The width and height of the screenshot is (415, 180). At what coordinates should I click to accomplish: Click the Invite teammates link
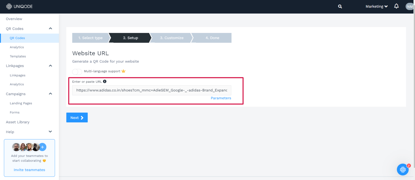coord(29,170)
